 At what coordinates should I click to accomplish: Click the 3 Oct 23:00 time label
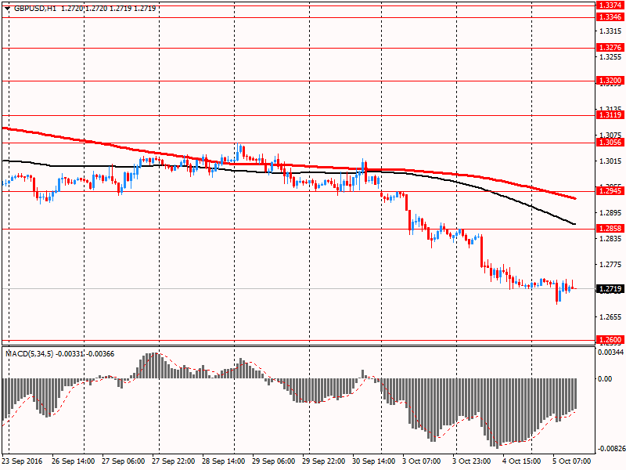click(472, 461)
